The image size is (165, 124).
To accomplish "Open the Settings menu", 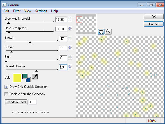I will click(41, 11).
